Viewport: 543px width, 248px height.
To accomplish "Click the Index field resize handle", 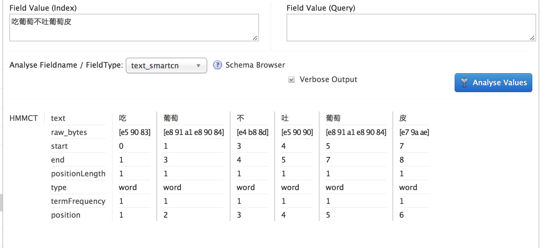I will (255, 38).
